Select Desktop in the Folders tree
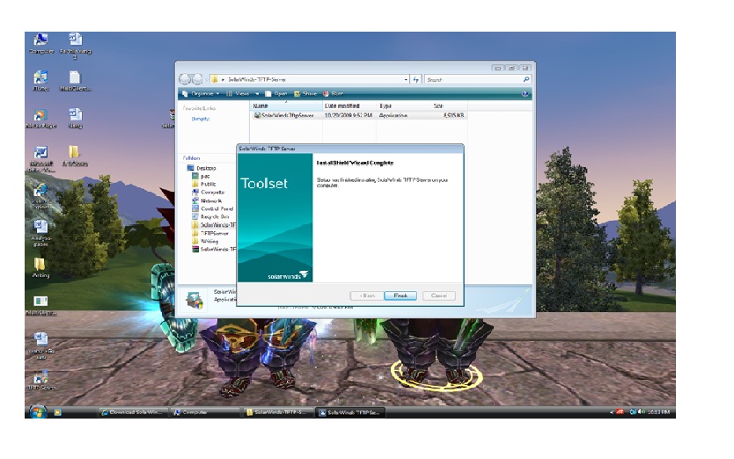The height and width of the screenshot is (459, 734). (202, 168)
